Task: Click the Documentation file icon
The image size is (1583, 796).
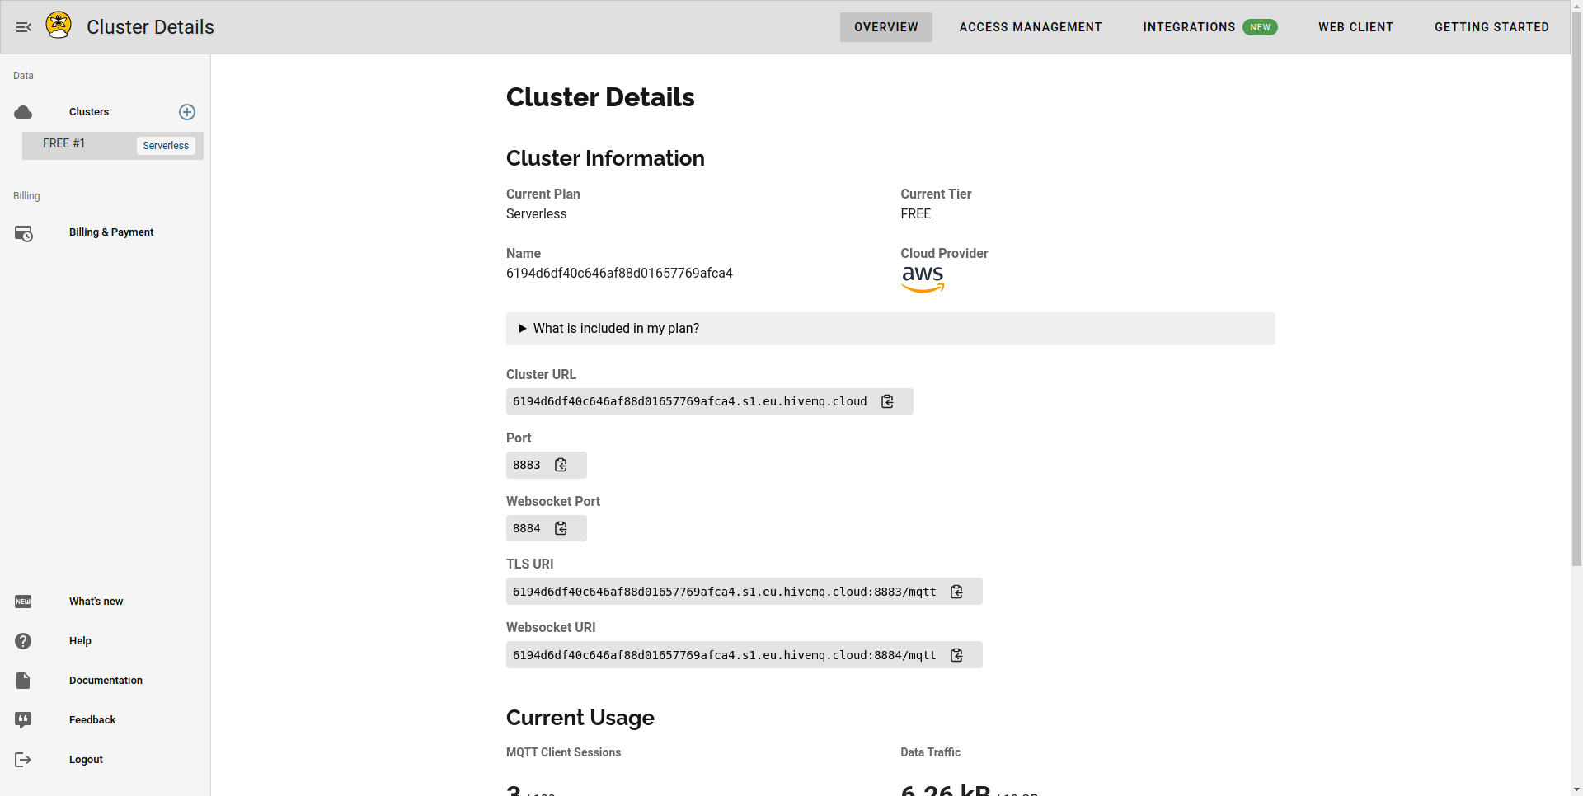Action: (x=23, y=681)
